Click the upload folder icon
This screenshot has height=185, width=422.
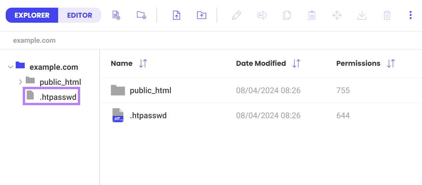[x=201, y=15]
